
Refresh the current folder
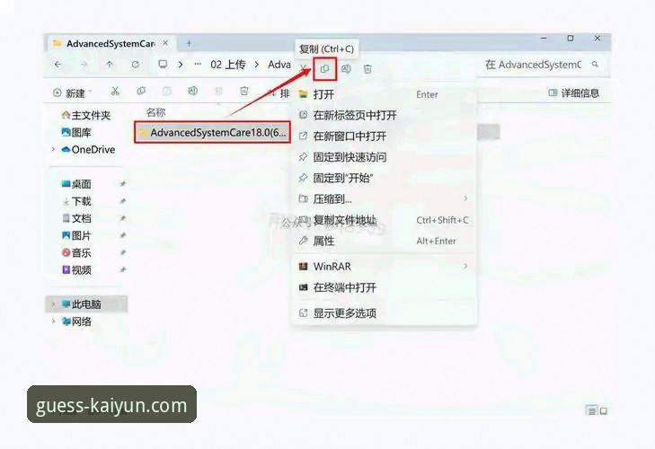(136, 65)
